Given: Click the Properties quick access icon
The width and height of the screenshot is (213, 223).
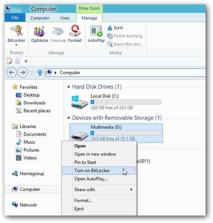Looking at the screenshot, I should coord(9,61).
